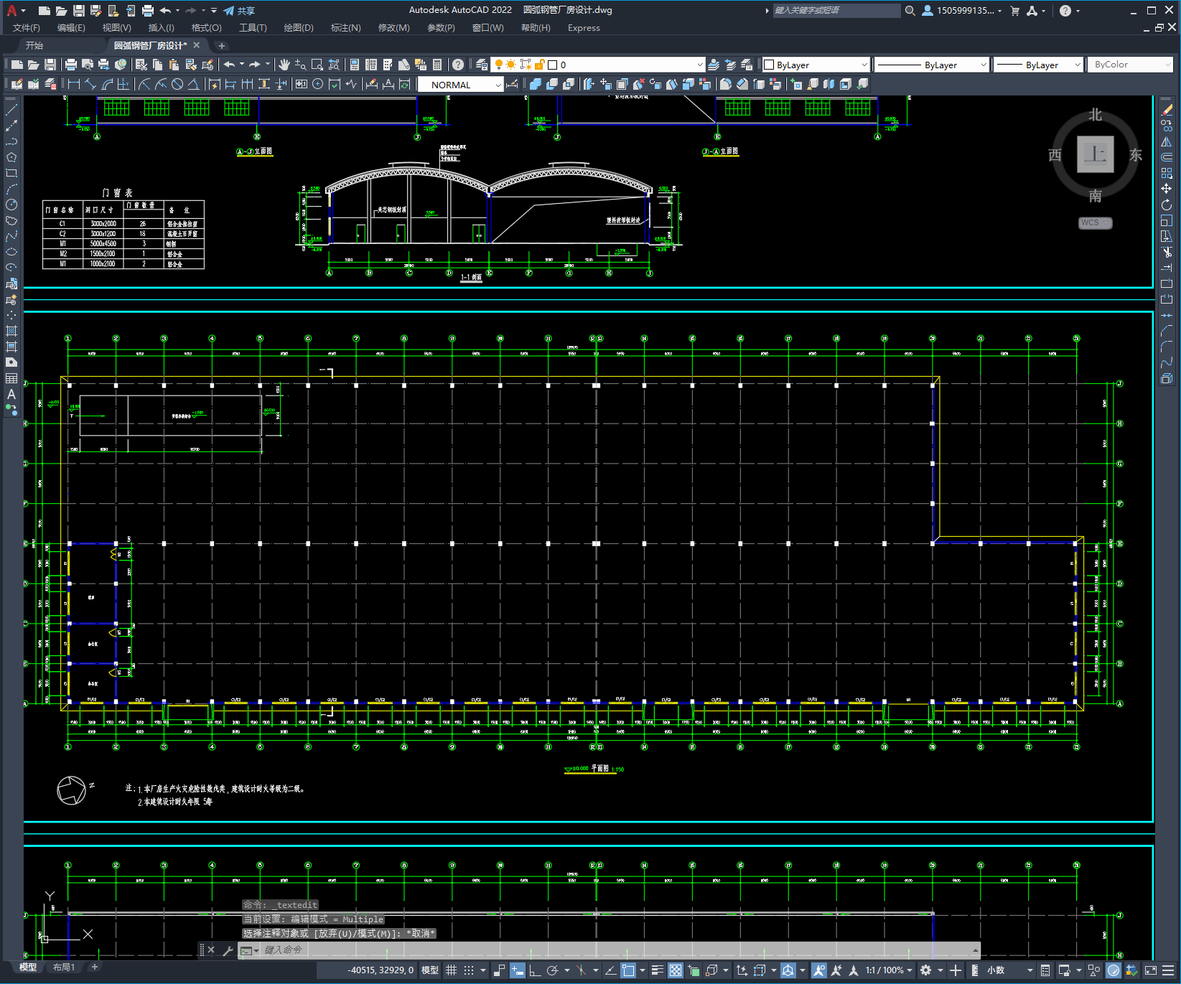Viewport: 1181px width, 984px height.
Task: Select the Multiline Text tool
Action: coord(11,394)
